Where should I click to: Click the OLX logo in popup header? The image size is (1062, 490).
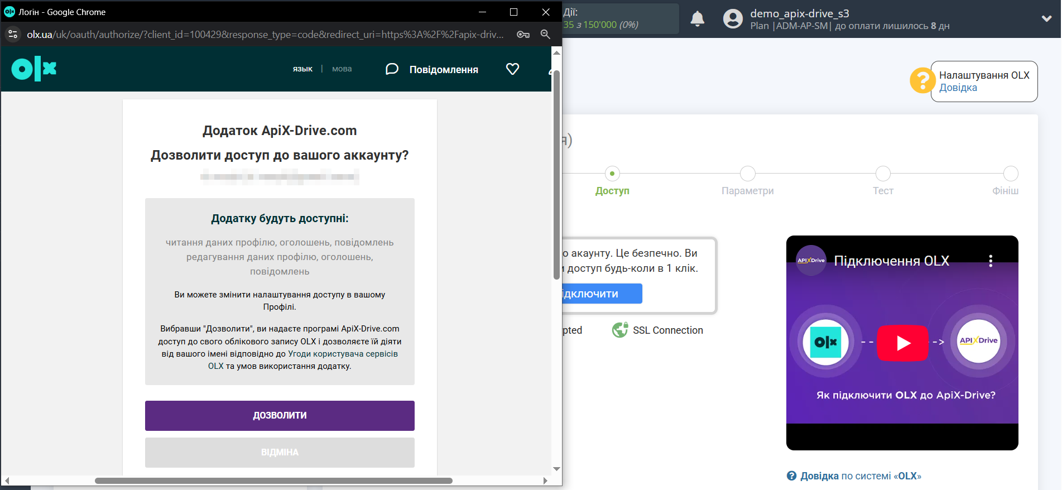34,69
